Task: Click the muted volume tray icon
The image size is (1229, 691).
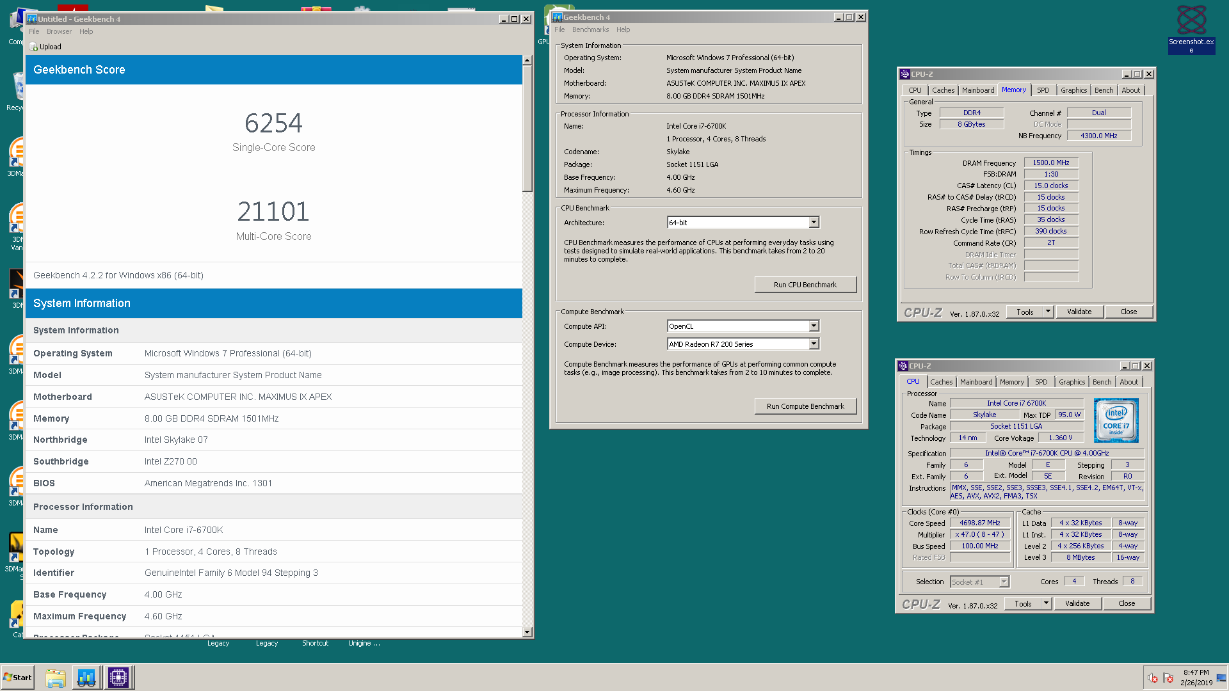Action: point(1152,678)
